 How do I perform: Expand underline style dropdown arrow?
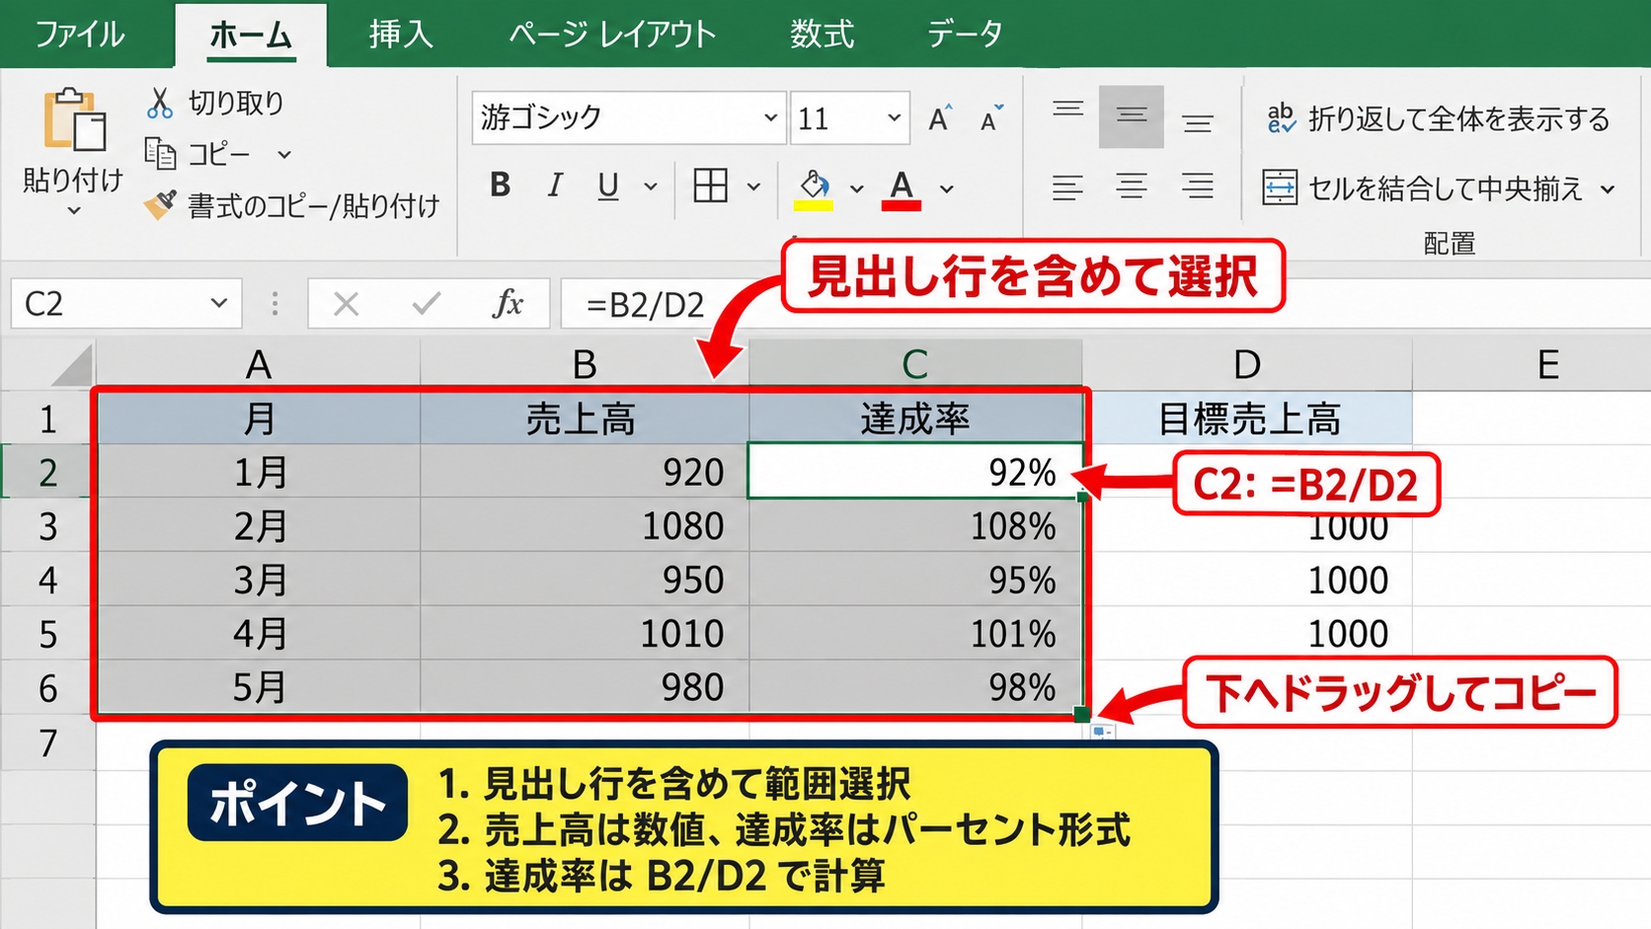pyautogui.click(x=651, y=186)
